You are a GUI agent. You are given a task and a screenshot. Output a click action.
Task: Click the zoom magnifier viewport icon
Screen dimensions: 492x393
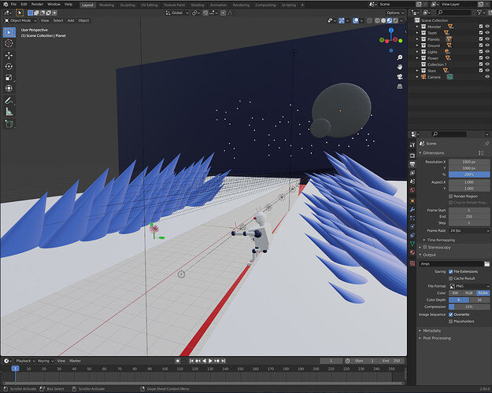(399, 57)
